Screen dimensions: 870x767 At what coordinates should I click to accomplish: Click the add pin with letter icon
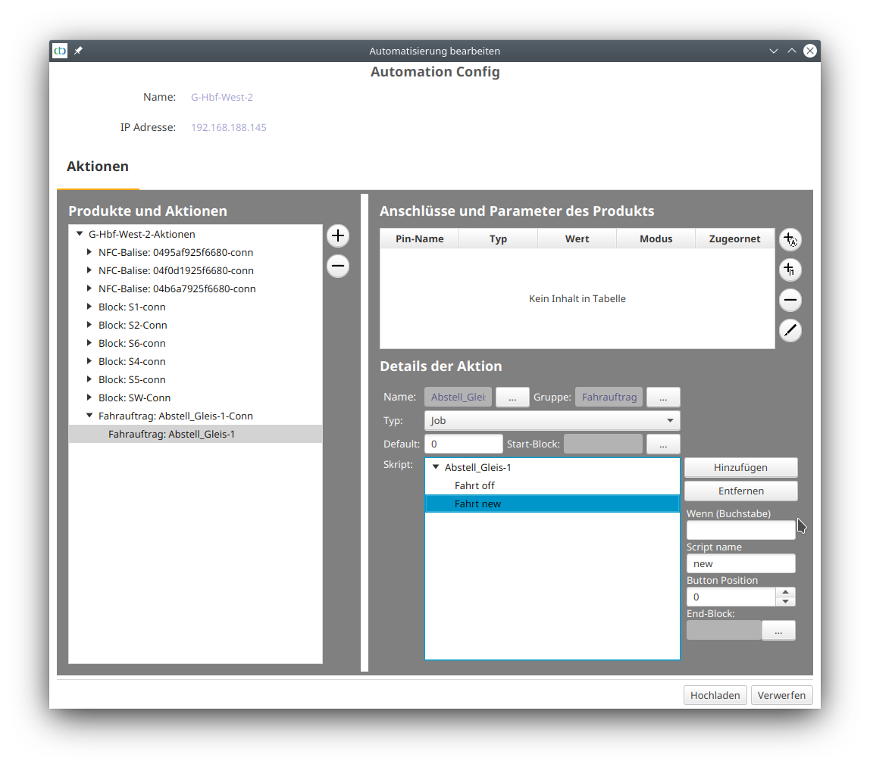click(x=790, y=240)
